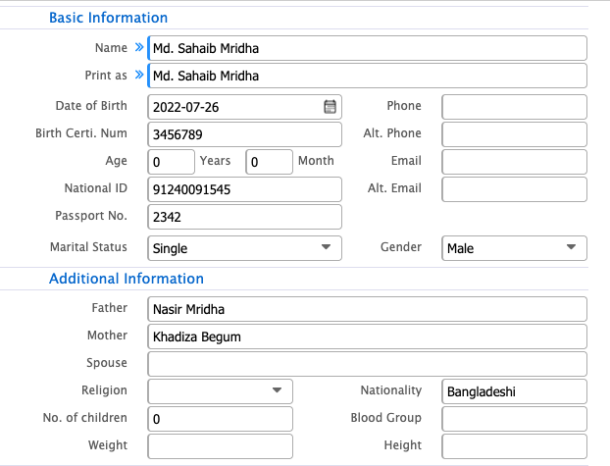This screenshot has height=466, width=610.
Task: Click the Age Years input box
Action: tap(171, 162)
